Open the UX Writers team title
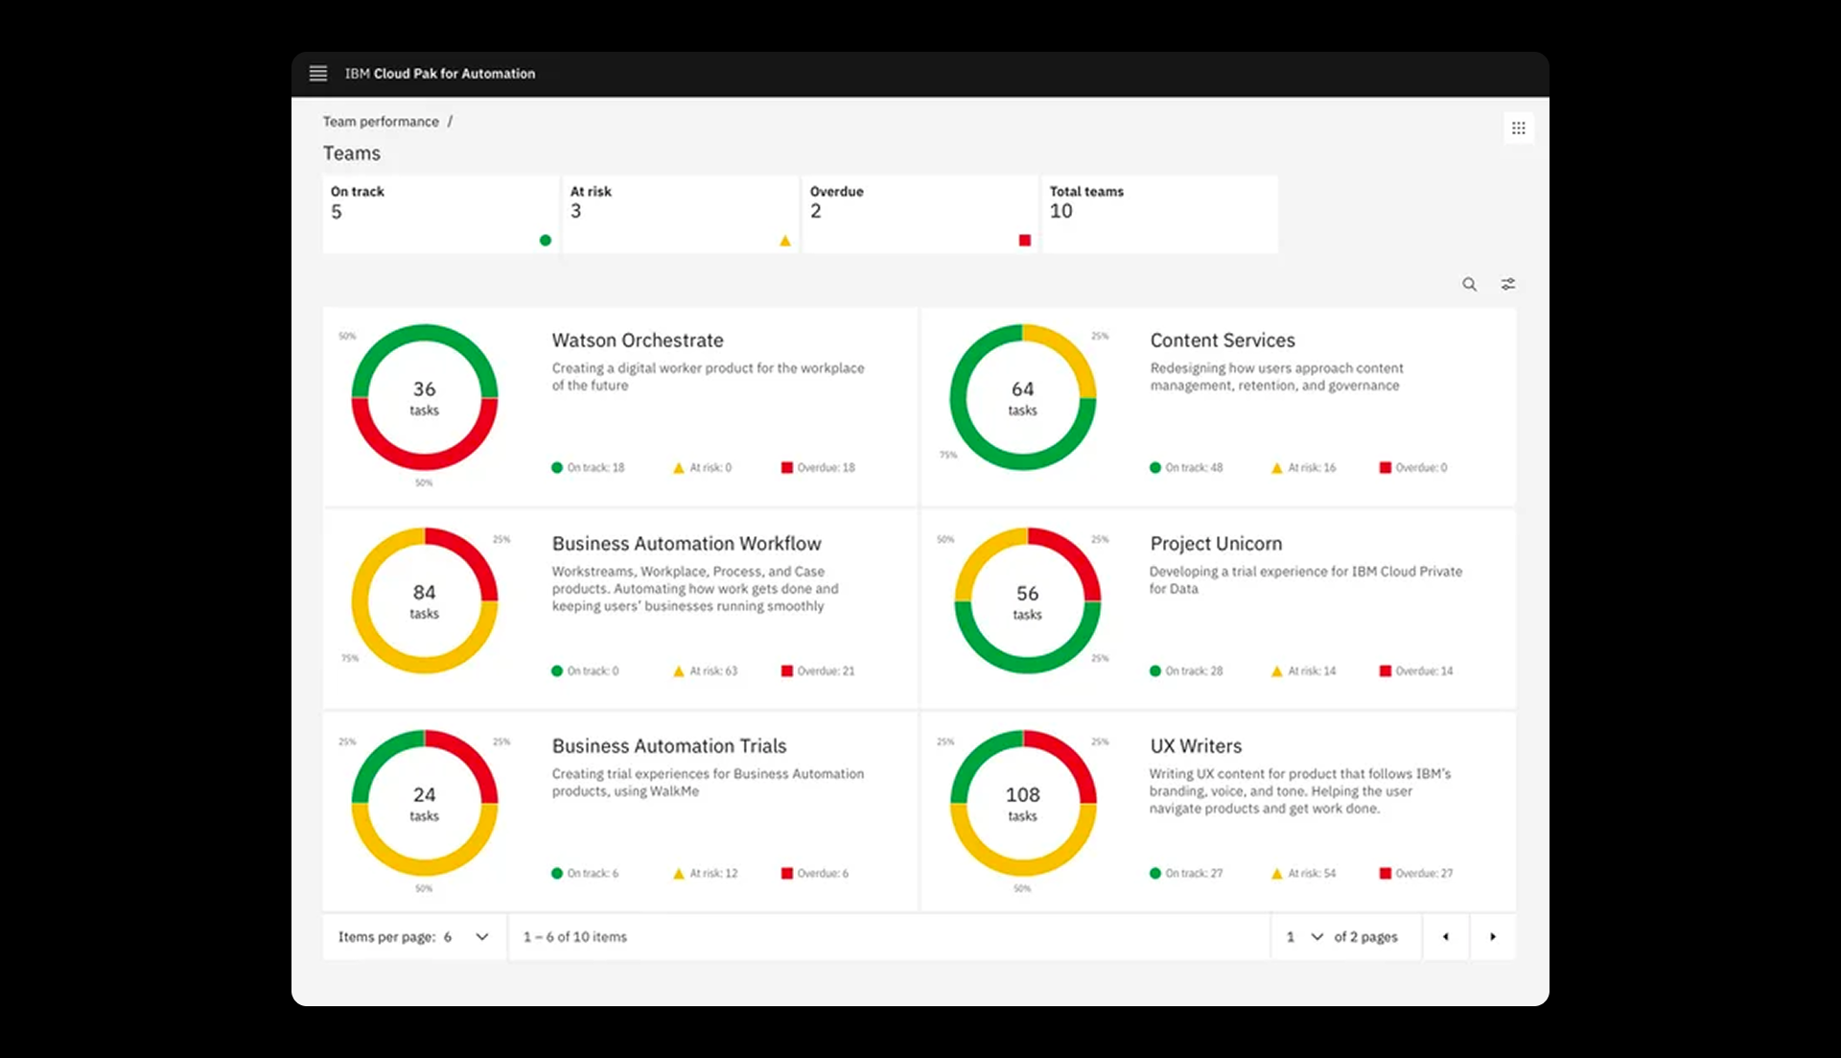This screenshot has height=1058, width=1841. pos(1196,746)
